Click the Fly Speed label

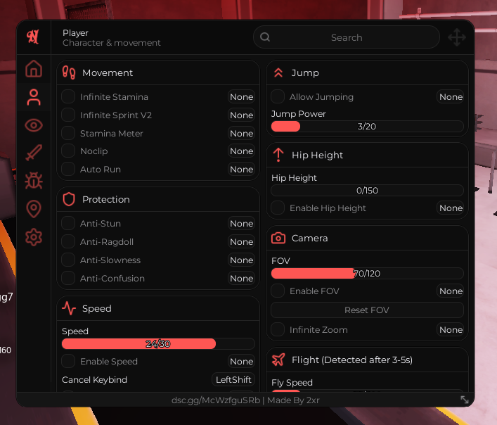pos(292,383)
